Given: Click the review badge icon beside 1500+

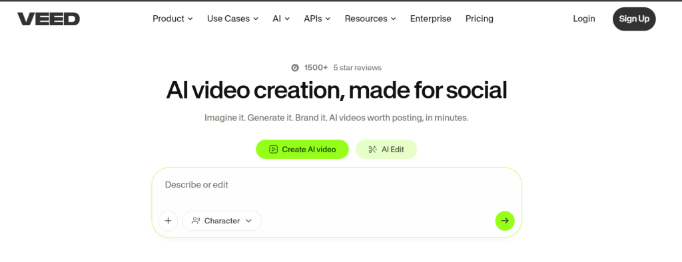Looking at the screenshot, I should pyautogui.click(x=295, y=68).
